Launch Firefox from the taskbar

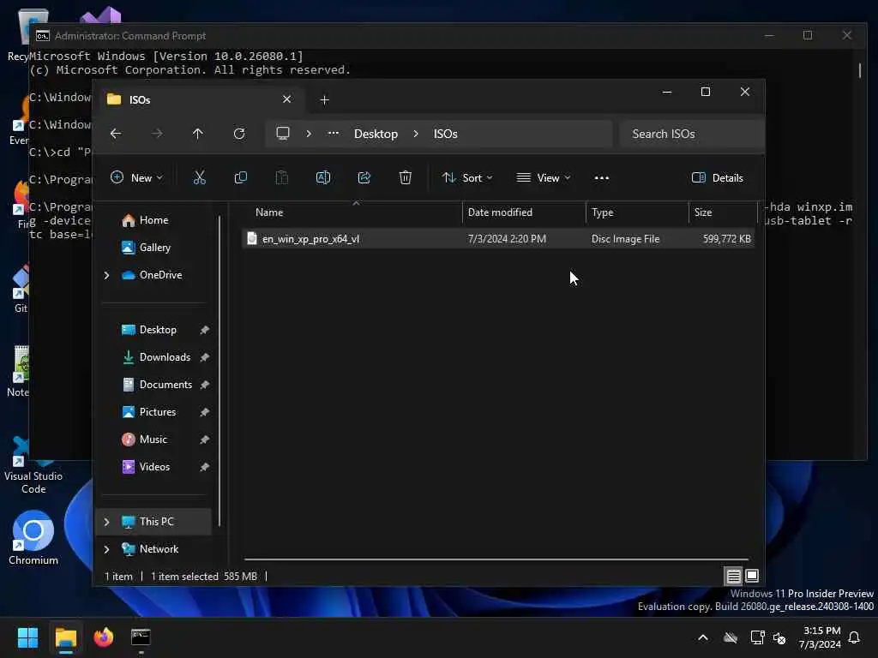point(103,637)
